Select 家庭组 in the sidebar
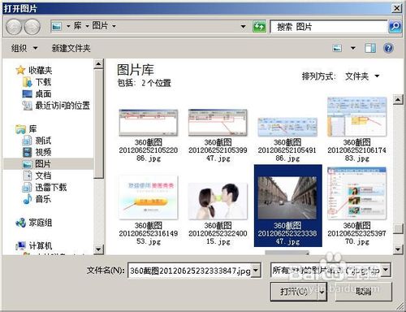The width and height of the screenshot is (406, 312). [34, 223]
